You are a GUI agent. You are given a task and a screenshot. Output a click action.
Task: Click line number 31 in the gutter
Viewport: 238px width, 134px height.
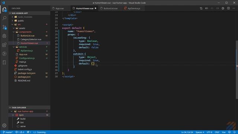[x=56, y=54]
